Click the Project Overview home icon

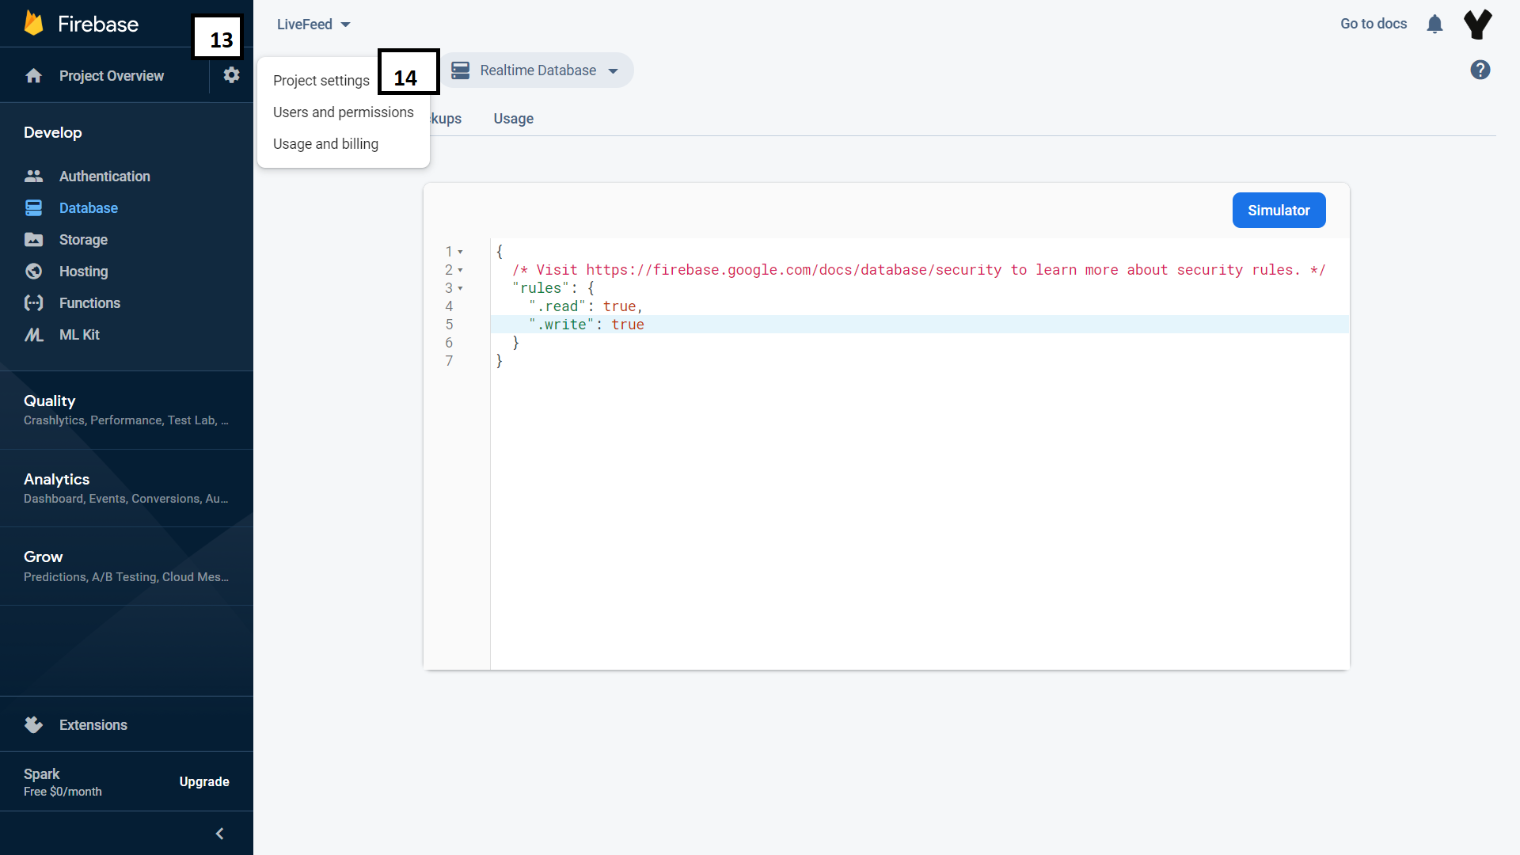tap(33, 76)
